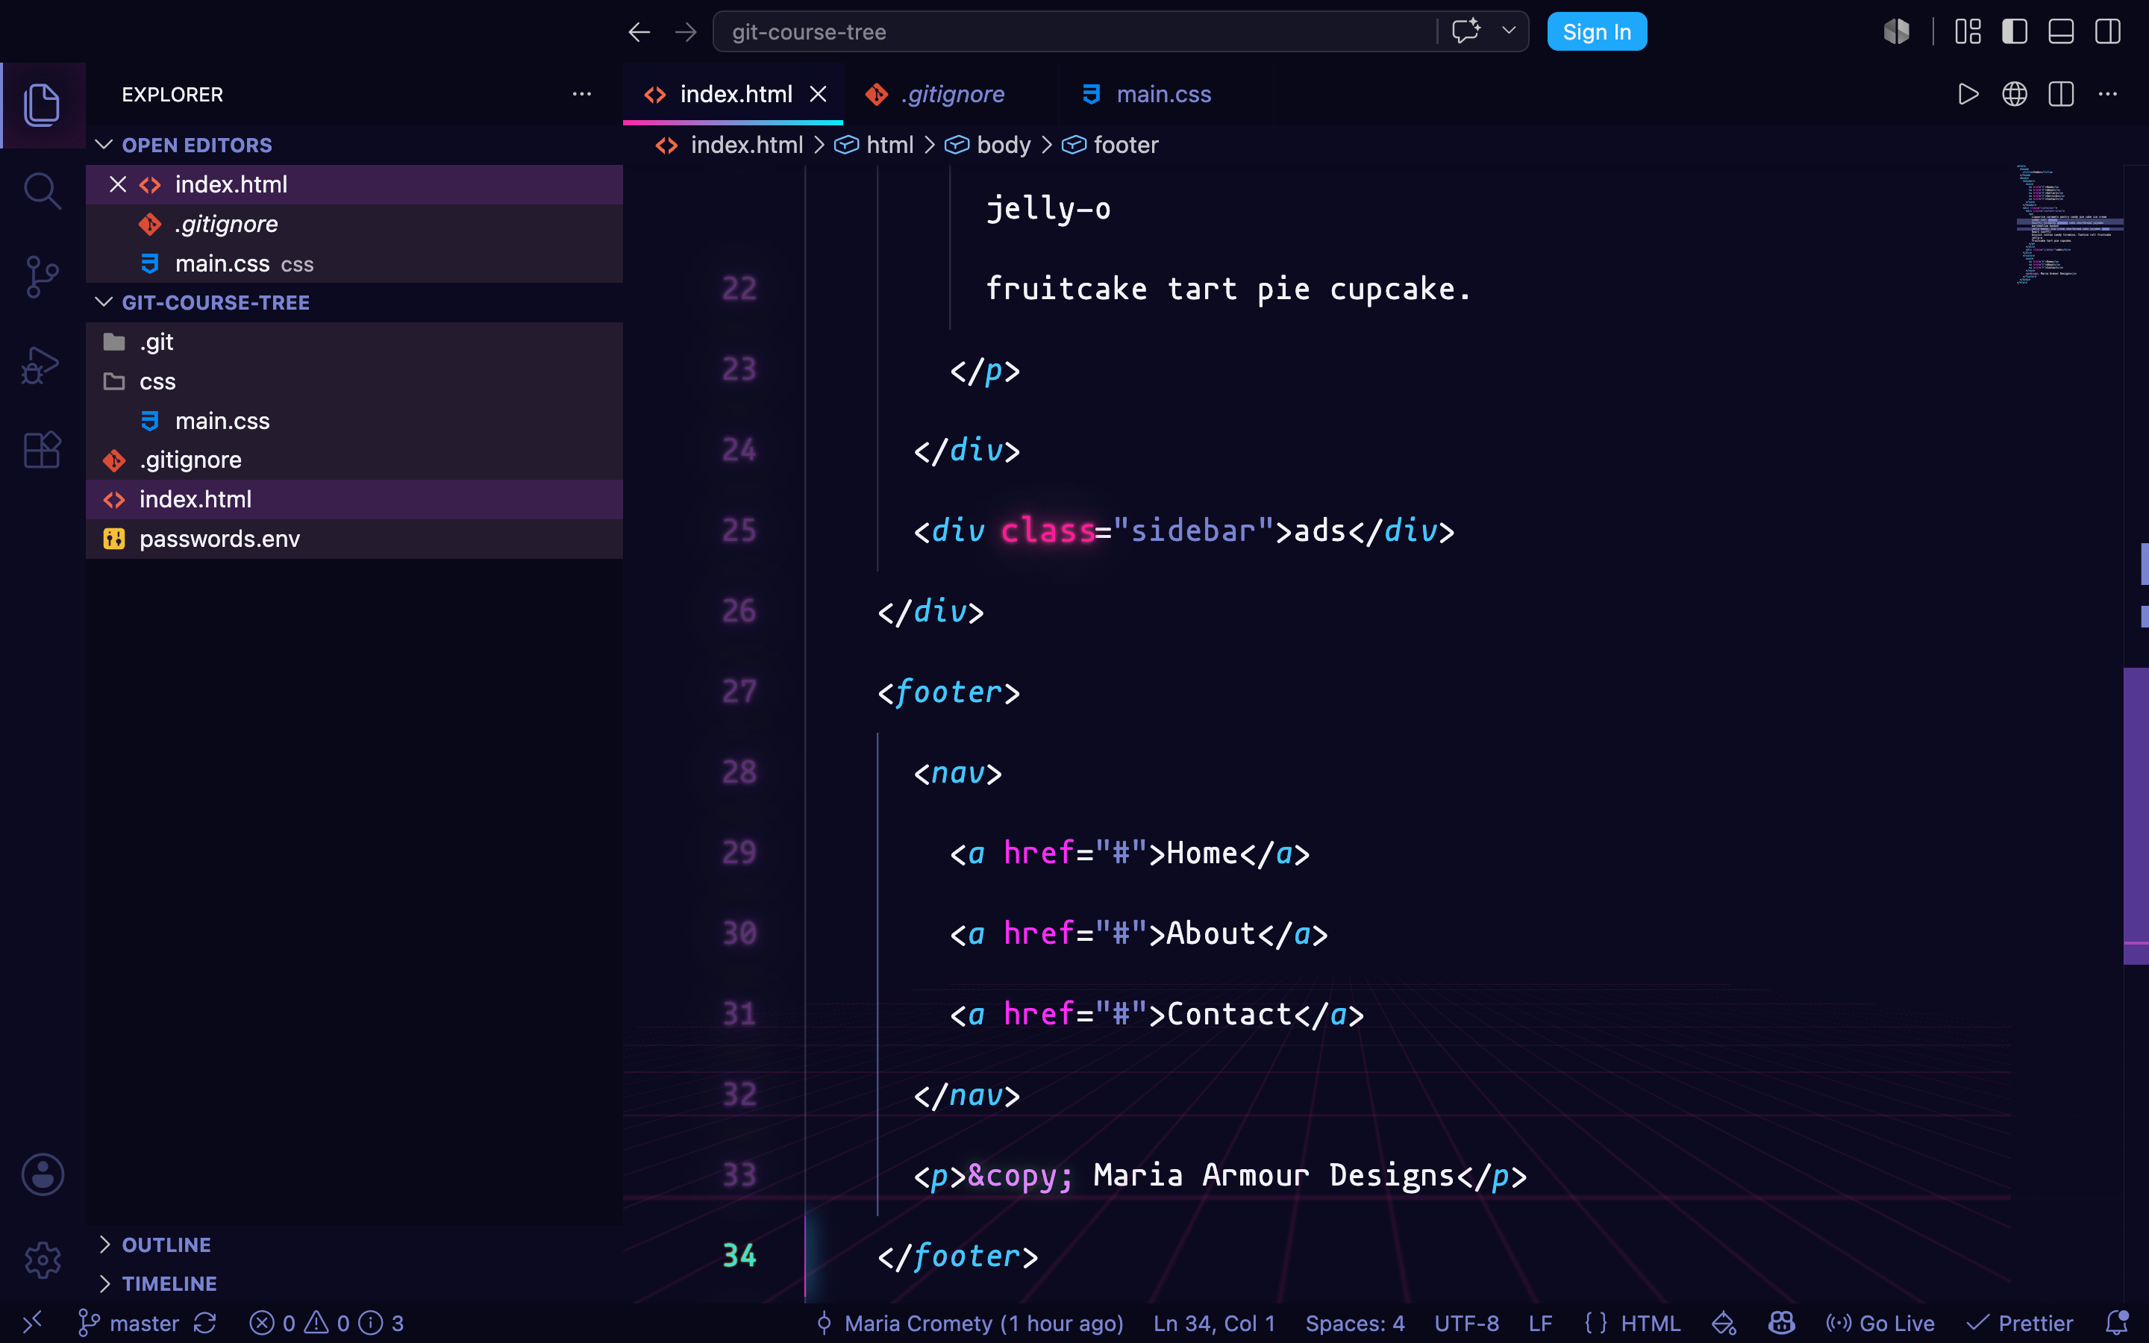Open the Run and Debug view
2149x1343 pixels.
tap(42, 364)
